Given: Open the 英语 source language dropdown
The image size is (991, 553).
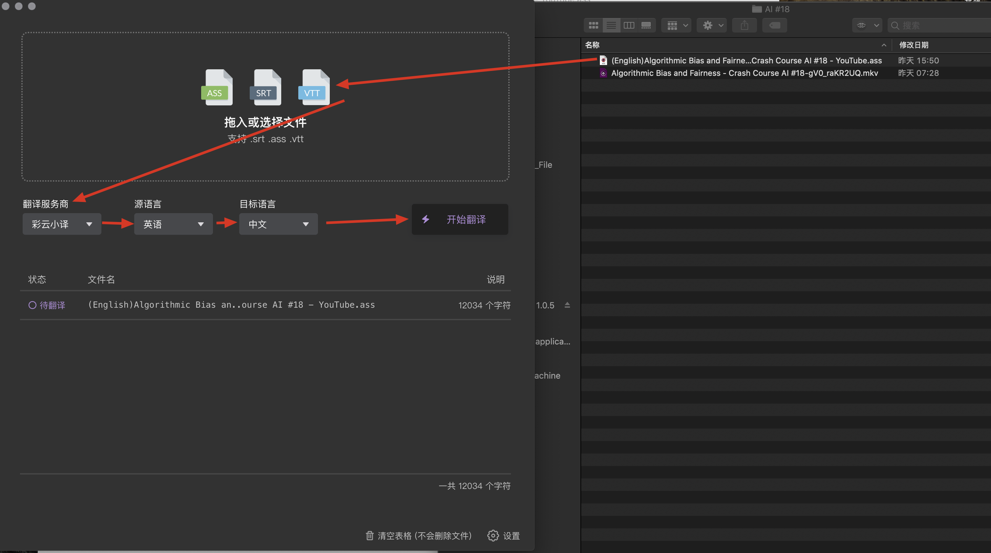Looking at the screenshot, I should click(x=173, y=224).
